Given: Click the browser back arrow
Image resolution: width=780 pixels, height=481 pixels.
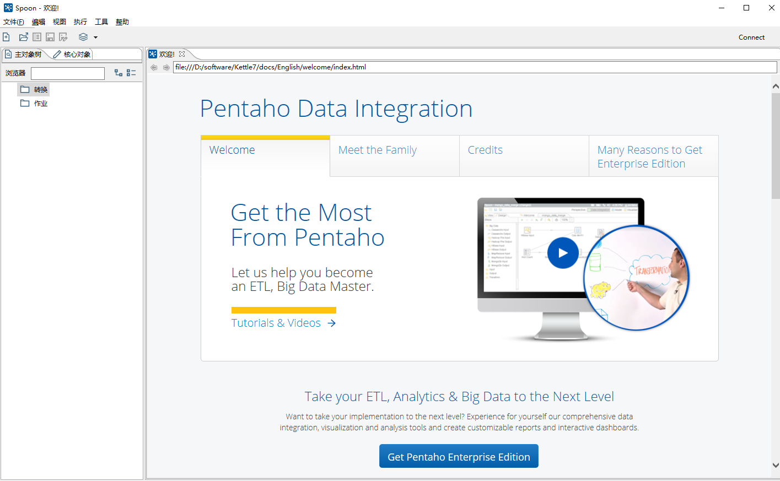Looking at the screenshot, I should (x=154, y=67).
